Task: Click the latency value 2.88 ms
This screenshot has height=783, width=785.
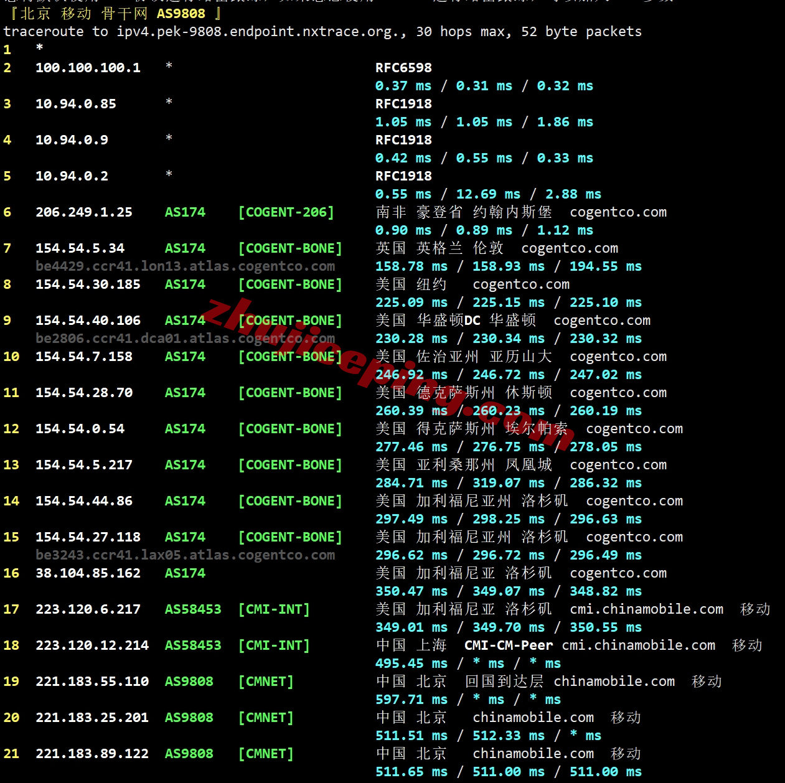Action: pos(573,194)
